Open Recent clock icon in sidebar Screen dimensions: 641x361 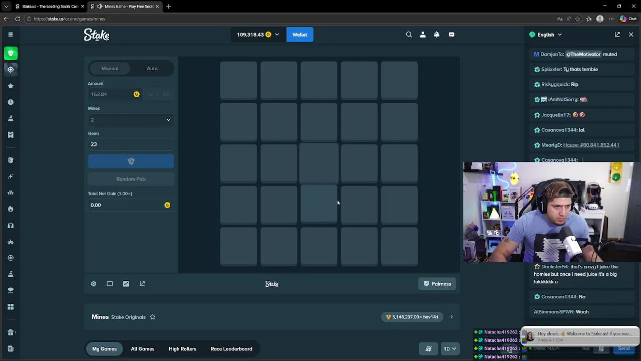(x=11, y=102)
